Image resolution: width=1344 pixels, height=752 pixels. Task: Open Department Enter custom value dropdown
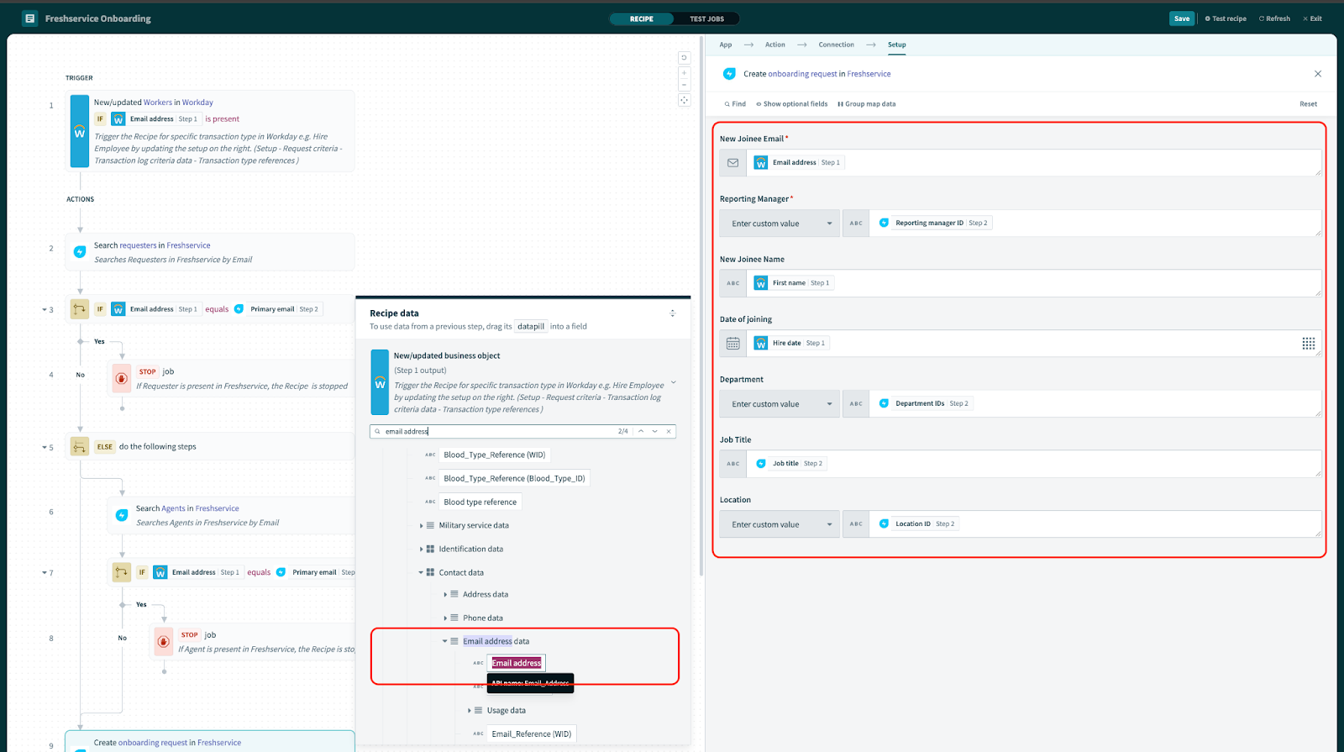tap(780, 404)
